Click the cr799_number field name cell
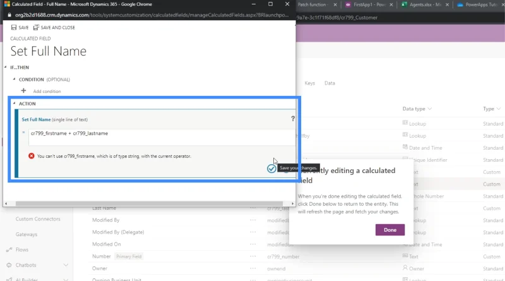The height and width of the screenshot is (281, 505). point(283,257)
